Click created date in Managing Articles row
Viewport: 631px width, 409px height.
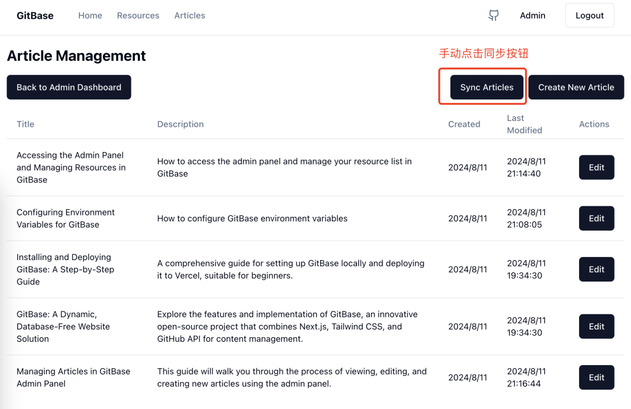tap(467, 377)
